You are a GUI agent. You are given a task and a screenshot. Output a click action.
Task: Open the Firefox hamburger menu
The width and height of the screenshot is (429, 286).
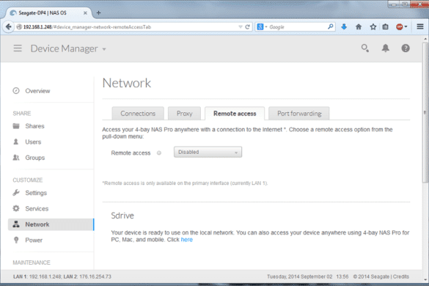tap(420, 26)
